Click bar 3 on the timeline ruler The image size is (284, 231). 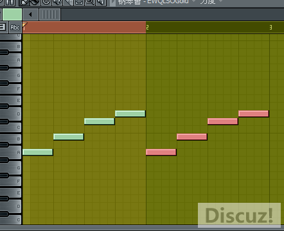pos(271,28)
